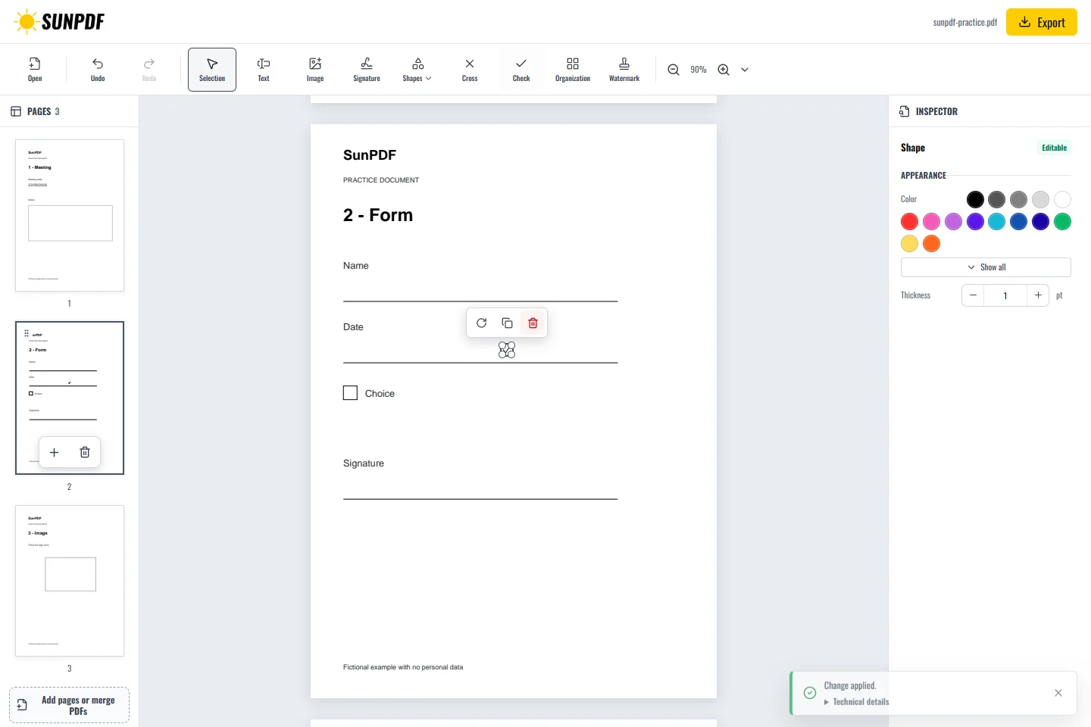1091x727 pixels.
Task: Pick the dark navy blue swatch
Action: point(1041,221)
